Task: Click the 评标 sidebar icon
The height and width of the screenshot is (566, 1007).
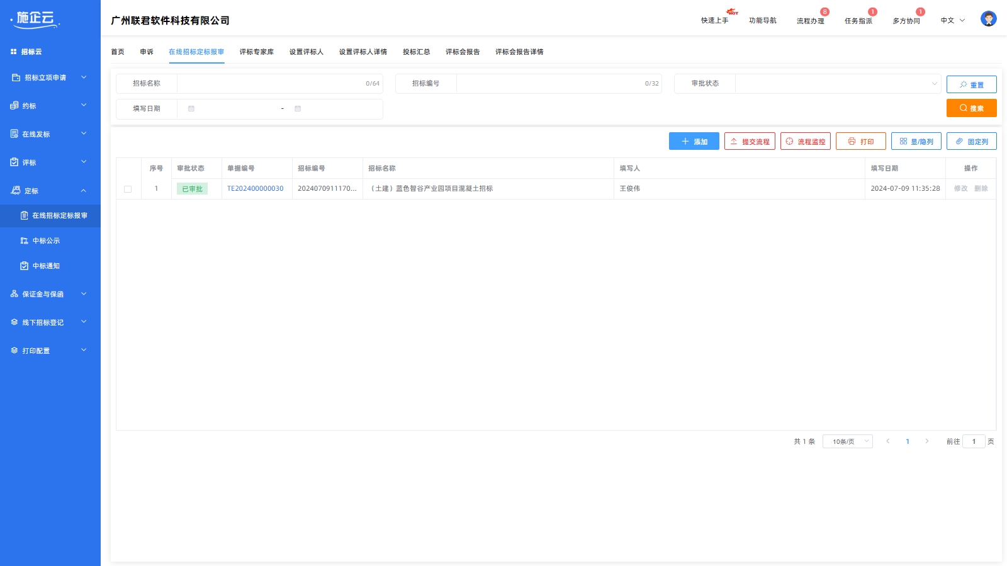Action: (x=14, y=162)
